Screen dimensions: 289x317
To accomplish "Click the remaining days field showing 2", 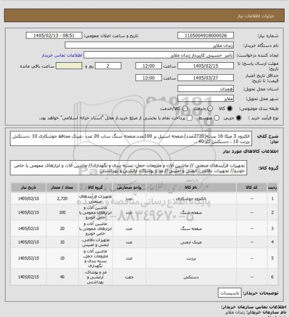I will [108, 66].
